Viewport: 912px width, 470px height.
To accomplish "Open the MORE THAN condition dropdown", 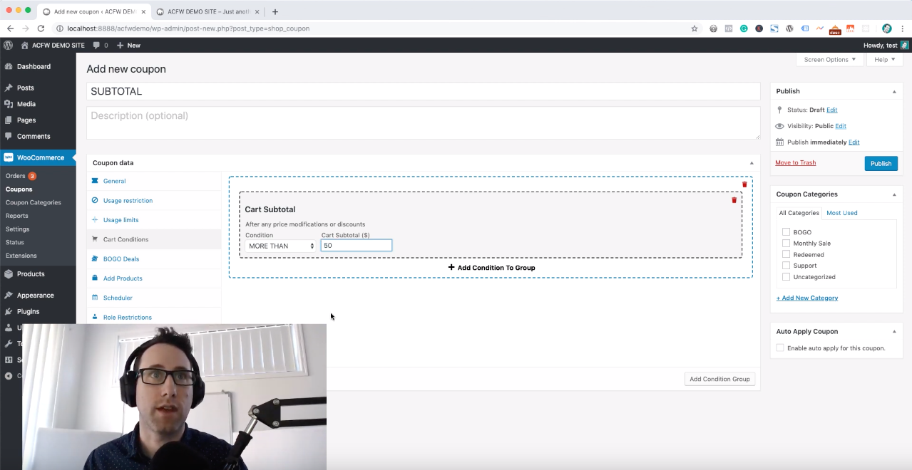I will [x=280, y=246].
